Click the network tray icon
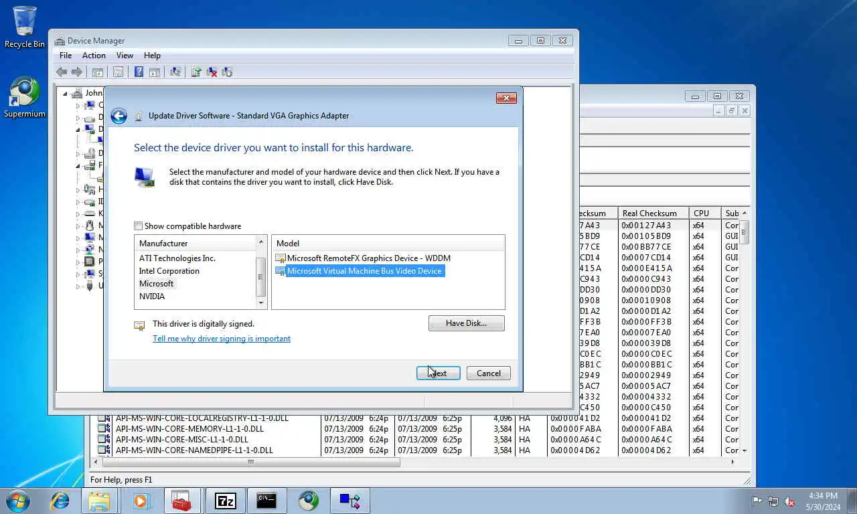The image size is (857, 514). point(773,501)
